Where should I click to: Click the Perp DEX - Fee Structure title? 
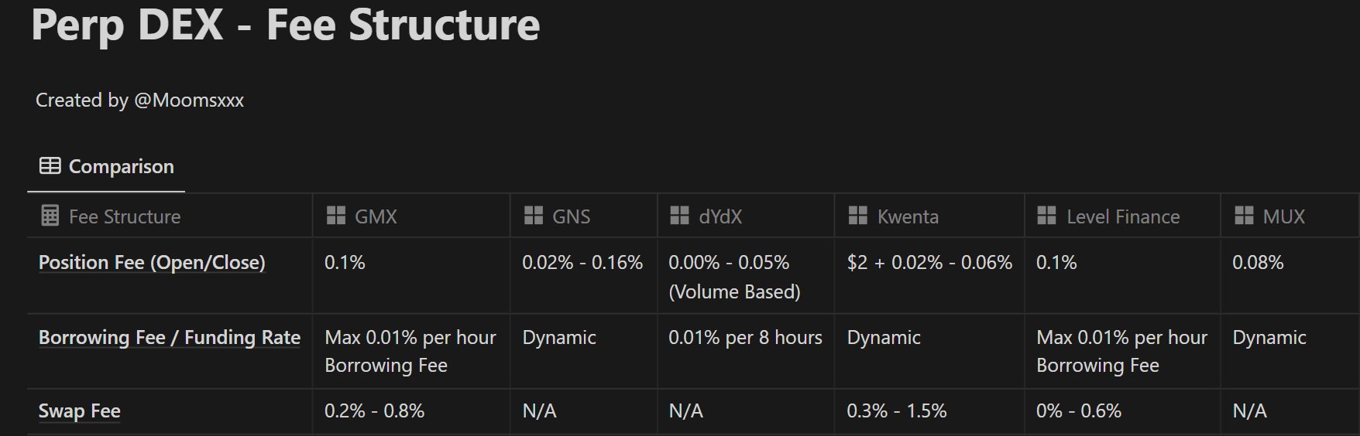point(285,25)
